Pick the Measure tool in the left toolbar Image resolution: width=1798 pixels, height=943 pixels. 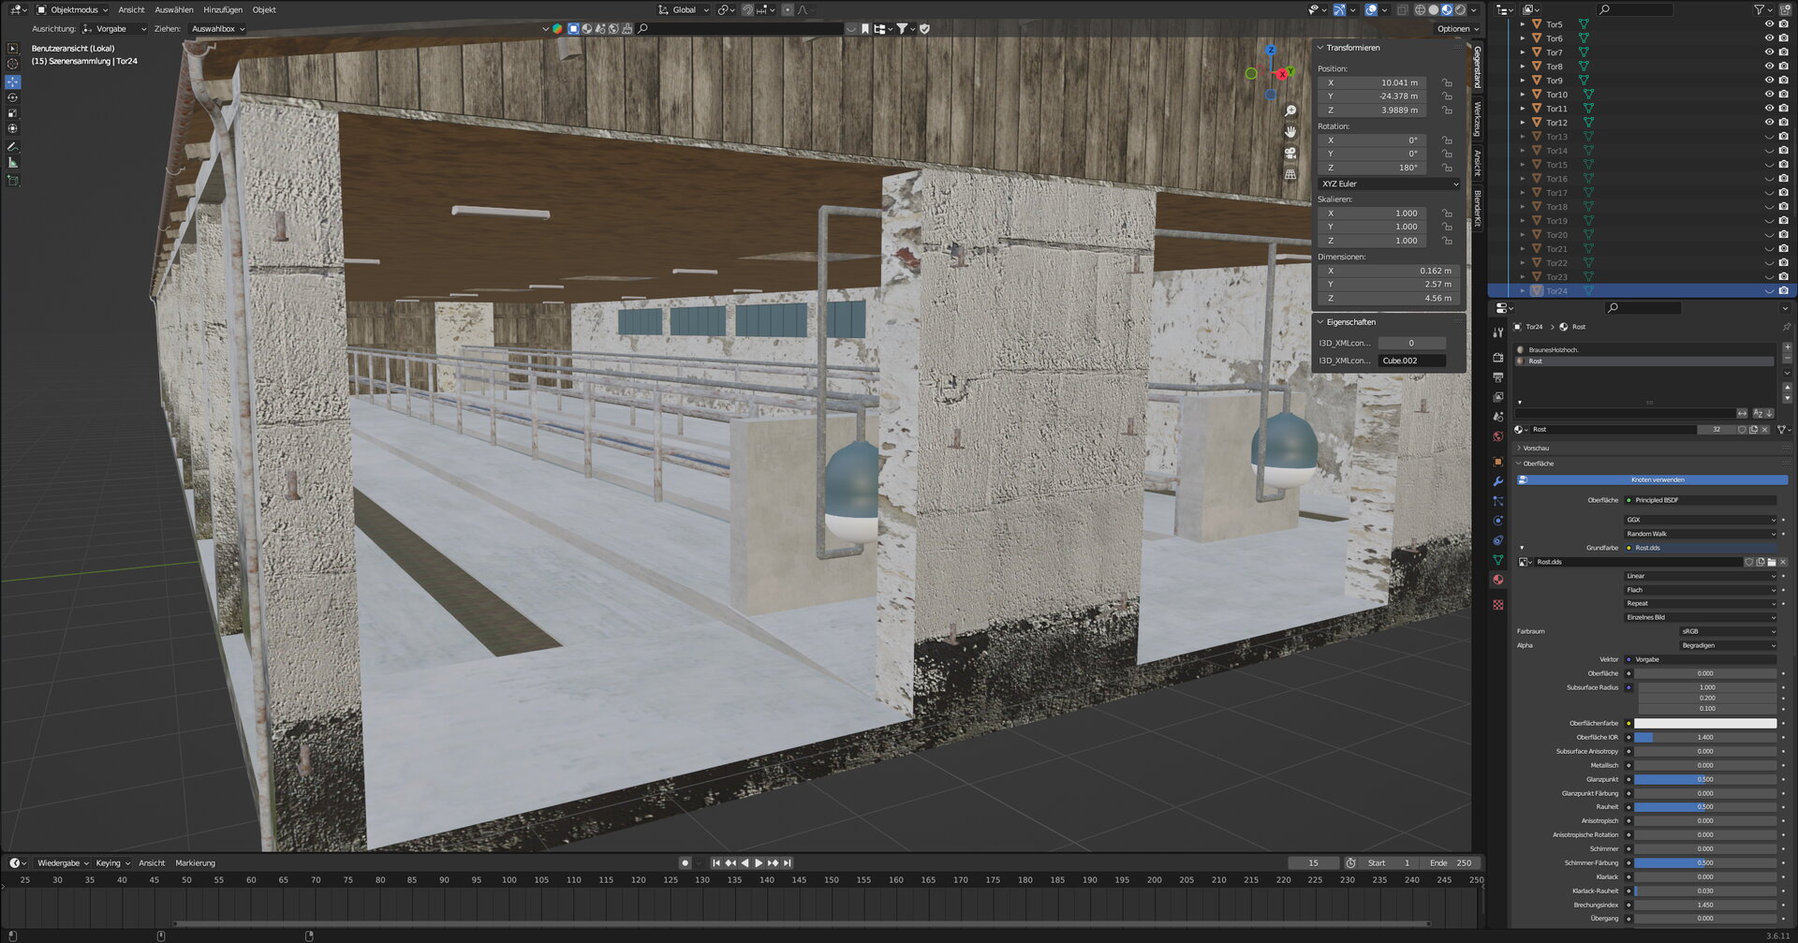[x=12, y=163]
